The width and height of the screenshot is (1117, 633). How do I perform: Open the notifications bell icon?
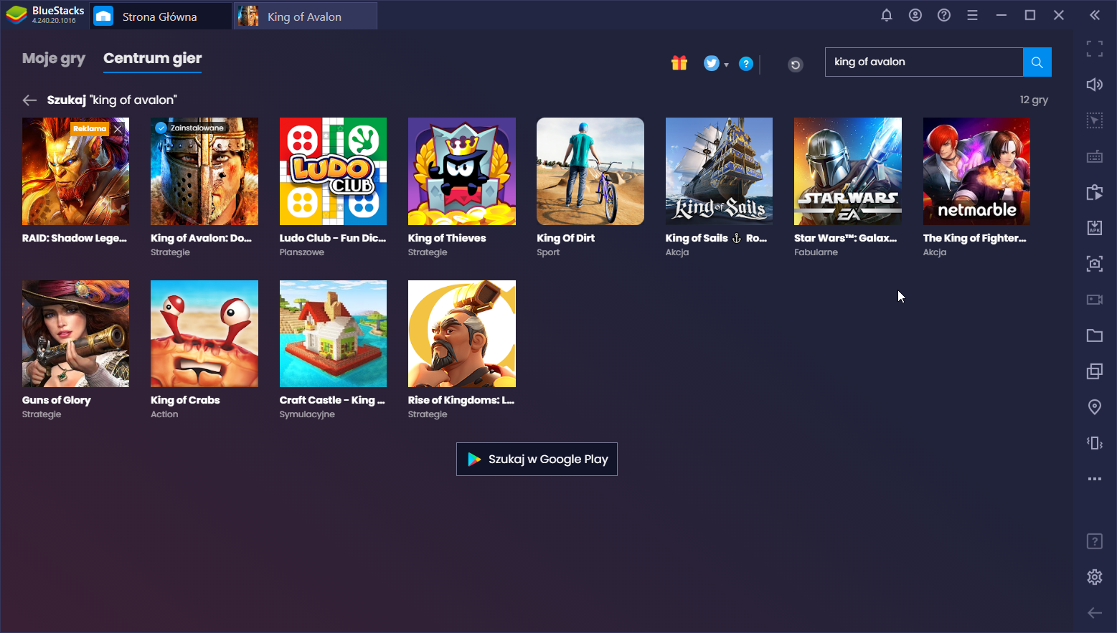pos(887,15)
